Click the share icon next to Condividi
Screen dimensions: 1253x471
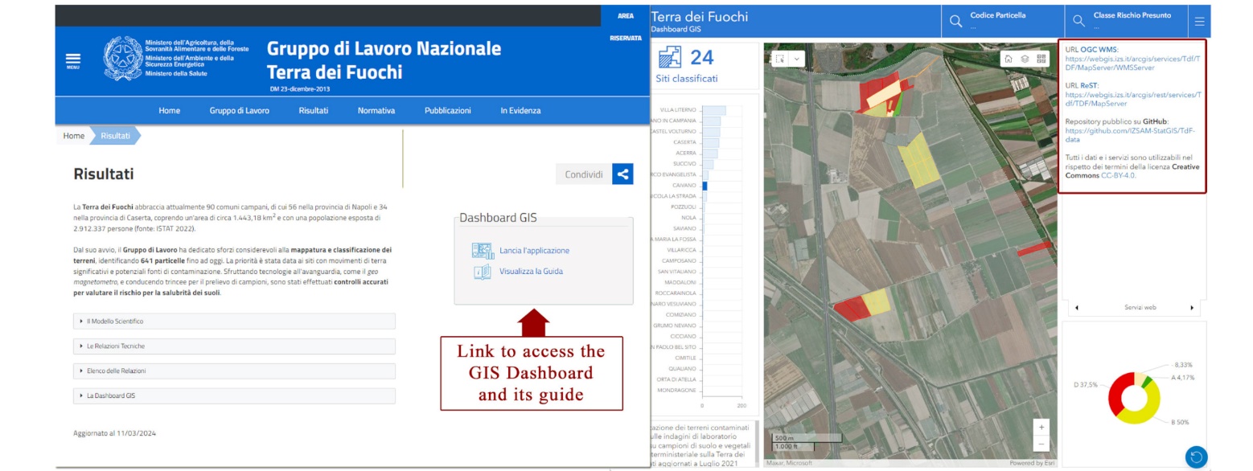click(622, 174)
